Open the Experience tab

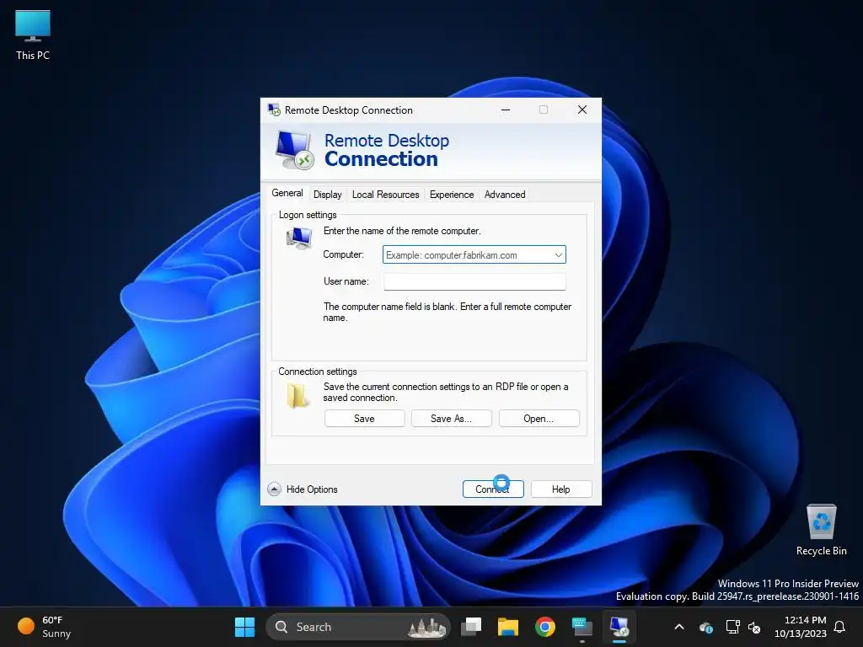pos(452,195)
